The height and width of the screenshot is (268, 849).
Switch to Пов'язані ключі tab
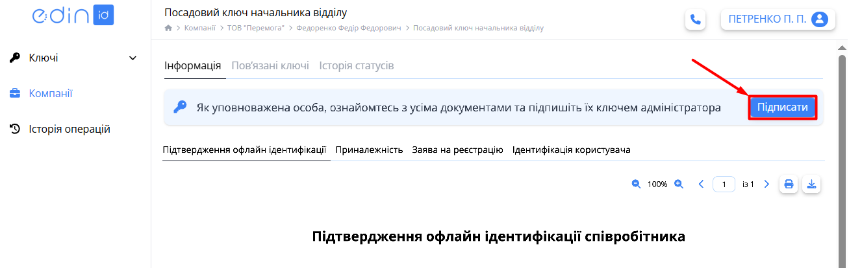pyautogui.click(x=270, y=66)
